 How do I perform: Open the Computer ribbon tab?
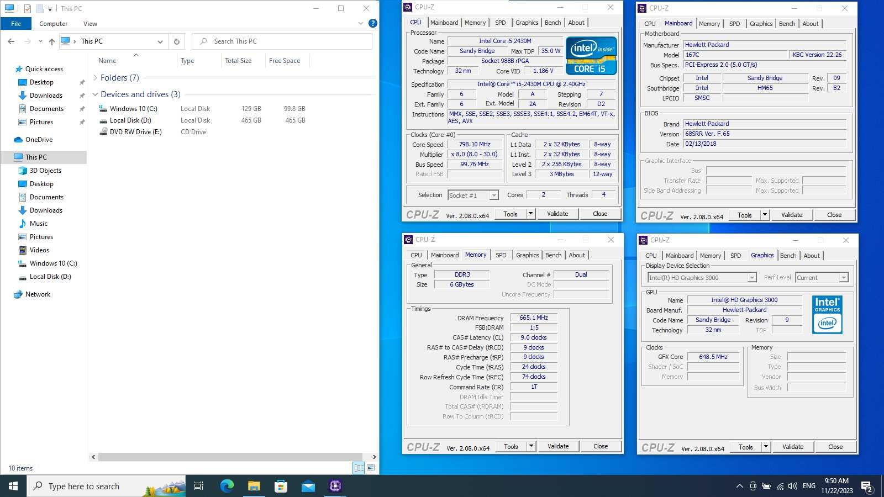(x=54, y=24)
